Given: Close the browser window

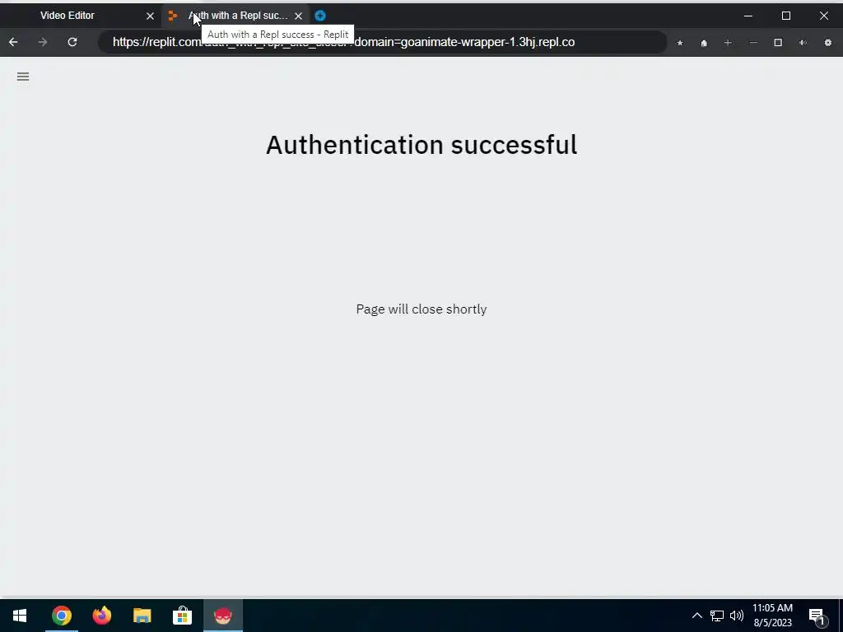Looking at the screenshot, I should click(x=823, y=16).
